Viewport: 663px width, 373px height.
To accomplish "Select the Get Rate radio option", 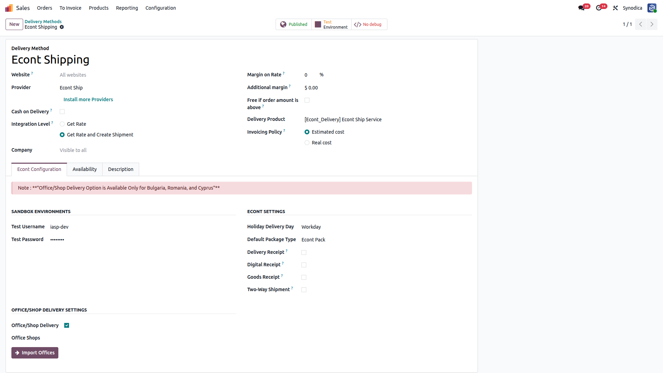I will [62, 124].
